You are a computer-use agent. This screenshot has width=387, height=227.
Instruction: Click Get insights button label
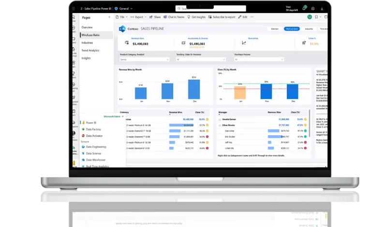pyautogui.click(x=198, y=17)
